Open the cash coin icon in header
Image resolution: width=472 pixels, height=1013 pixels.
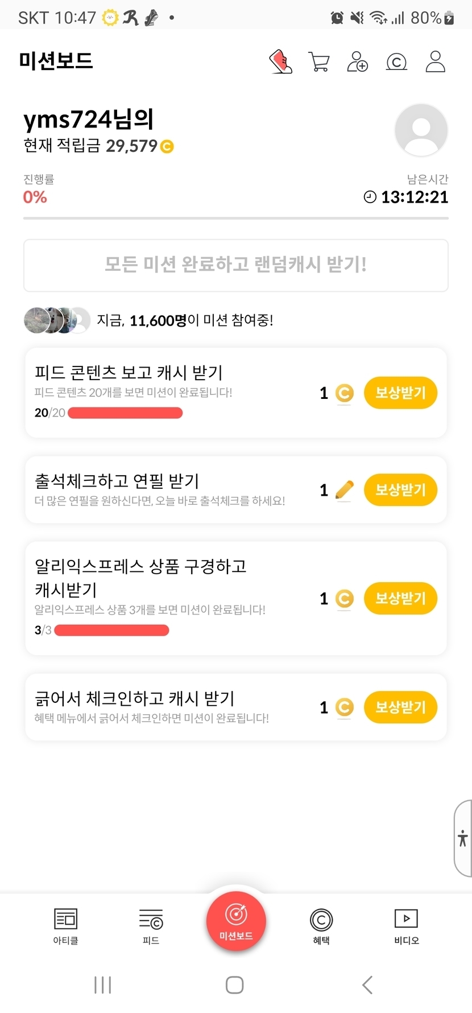point(396,61)
